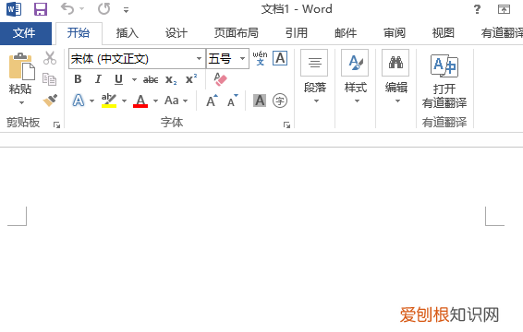Open the Customize Quick Access Toolbar arrow

126,10
